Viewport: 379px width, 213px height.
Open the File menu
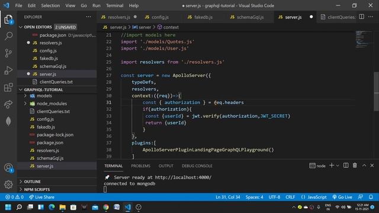pyautogui.click(x=18, y=5)
